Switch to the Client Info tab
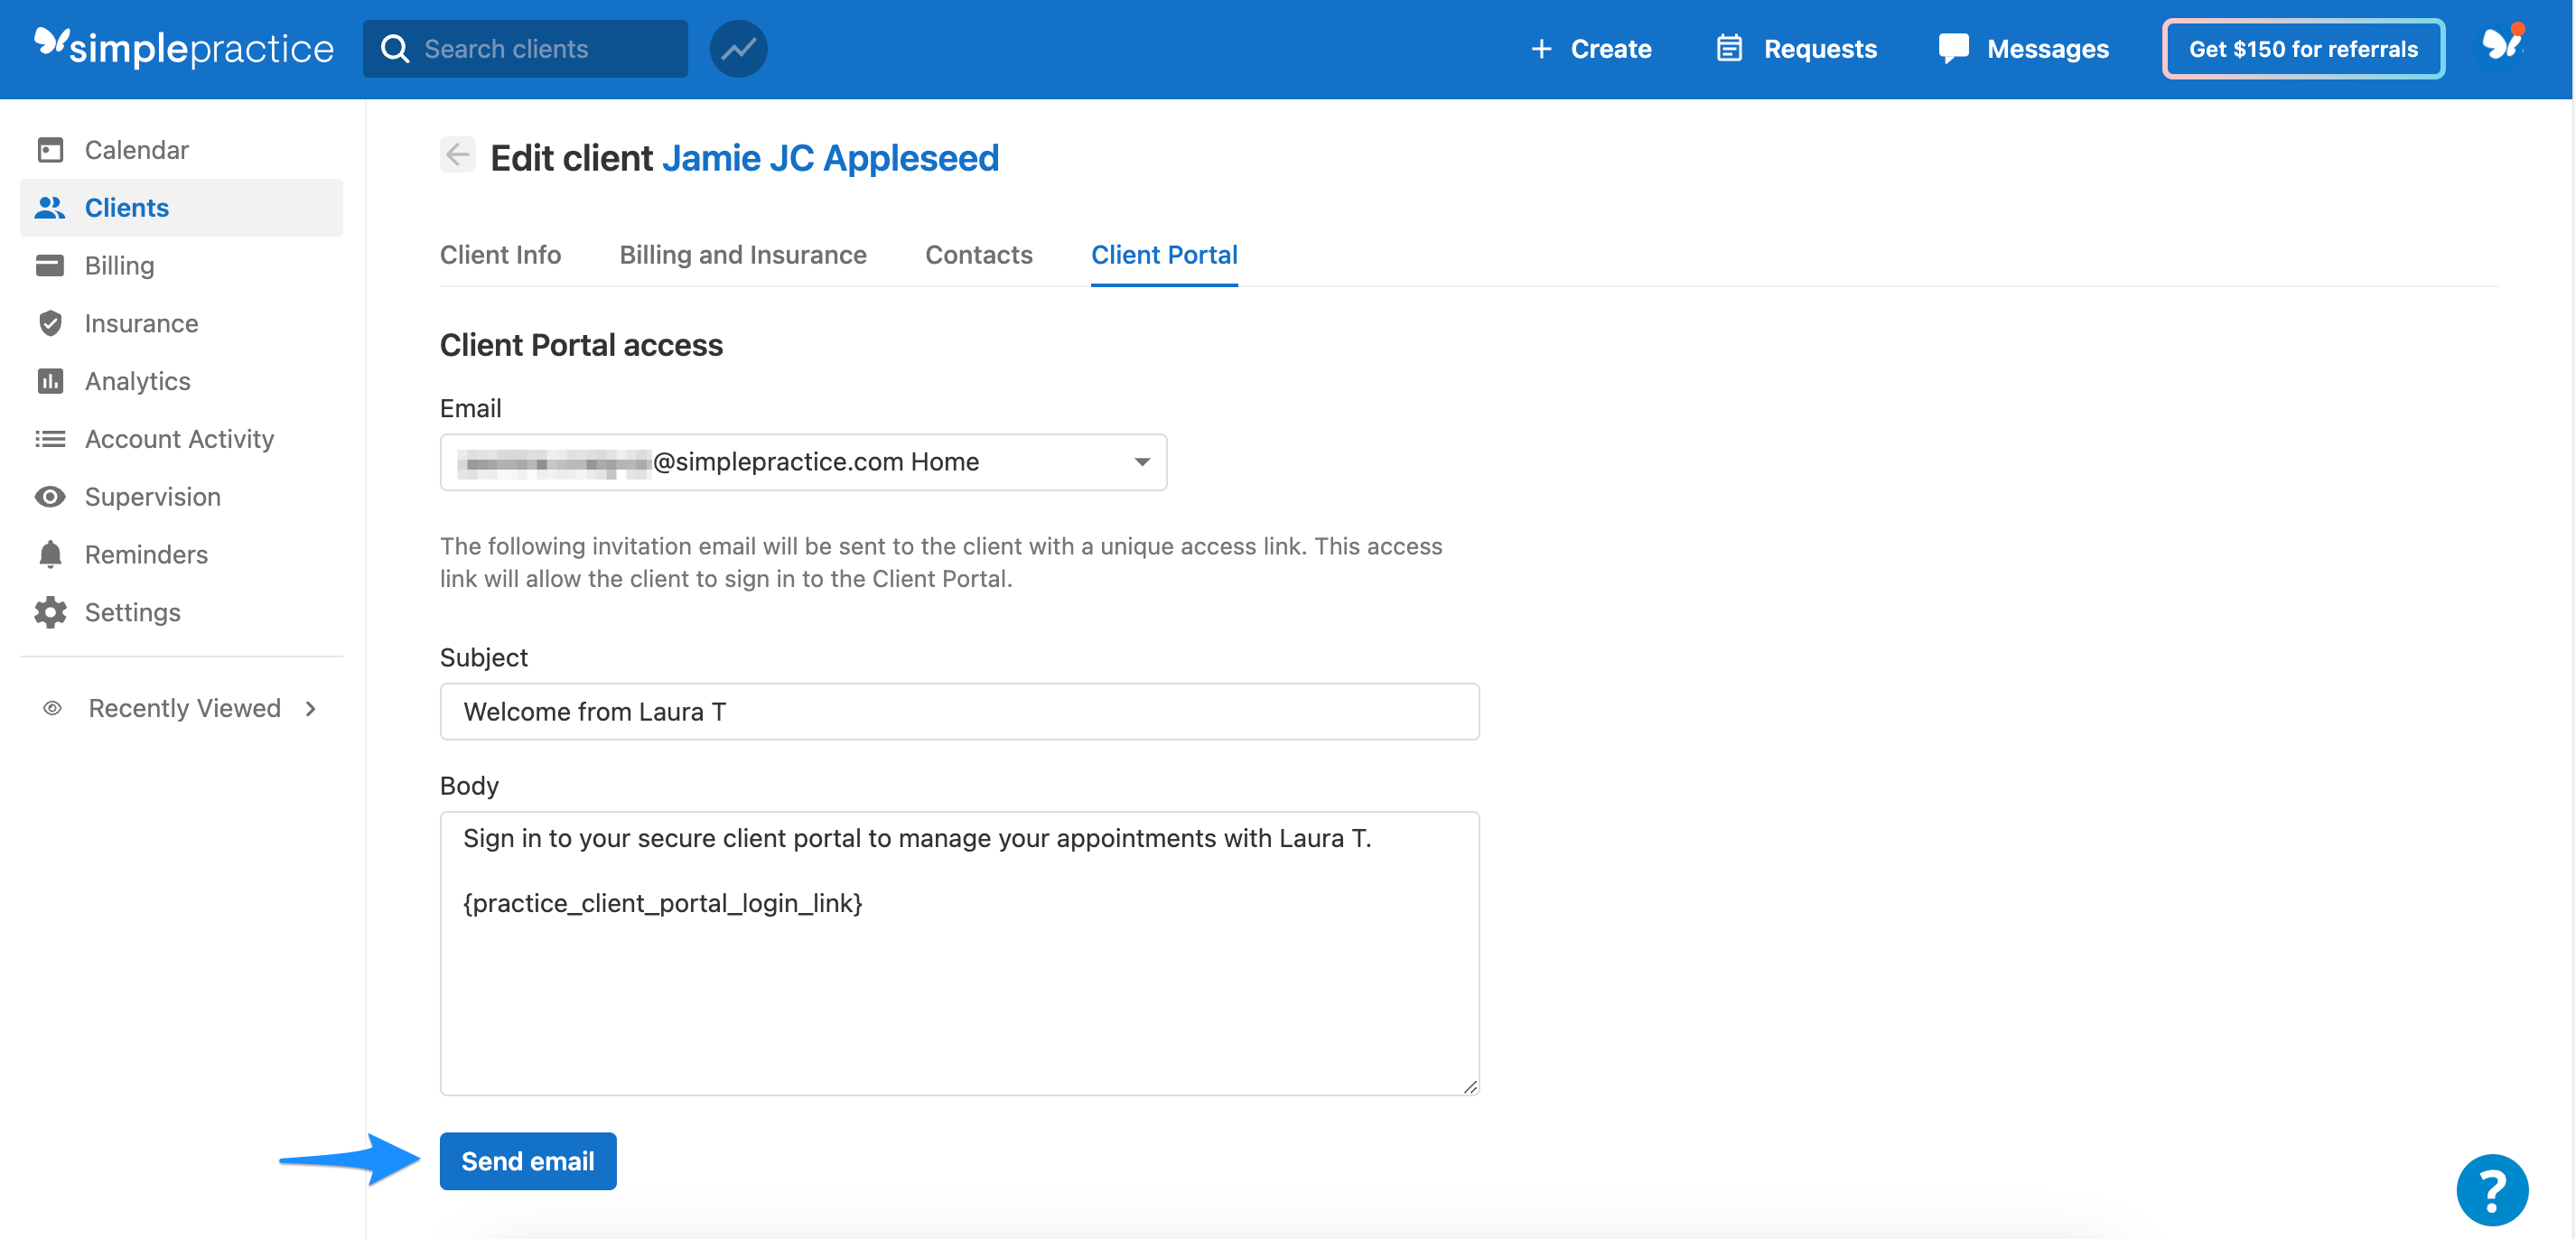 coord(500,255)
